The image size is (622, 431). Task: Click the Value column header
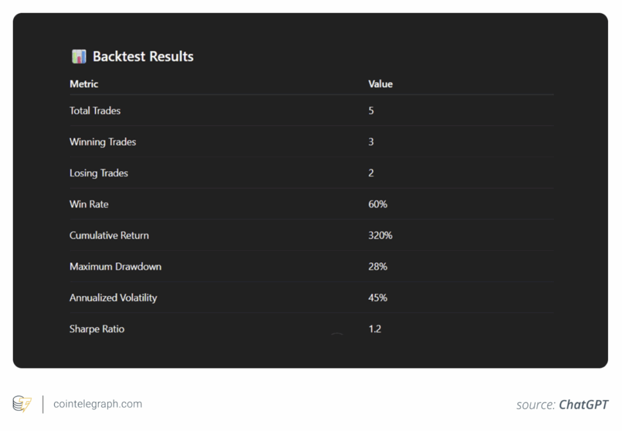[x=380, y=84]
